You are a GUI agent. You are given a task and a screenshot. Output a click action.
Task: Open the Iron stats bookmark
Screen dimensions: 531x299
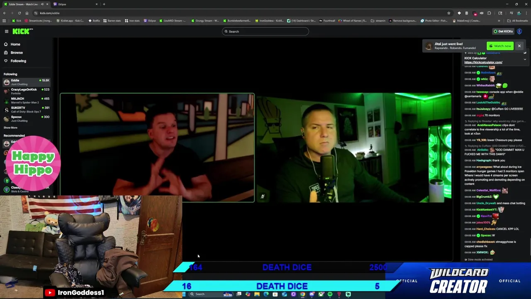(132, 20)
